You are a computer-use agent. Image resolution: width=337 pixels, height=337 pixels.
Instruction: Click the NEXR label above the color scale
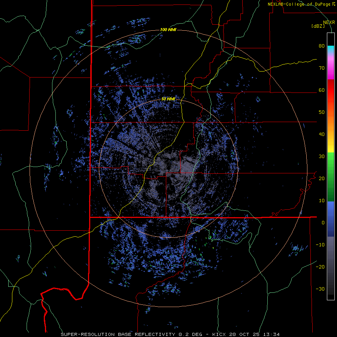click(x=329, y=22)
